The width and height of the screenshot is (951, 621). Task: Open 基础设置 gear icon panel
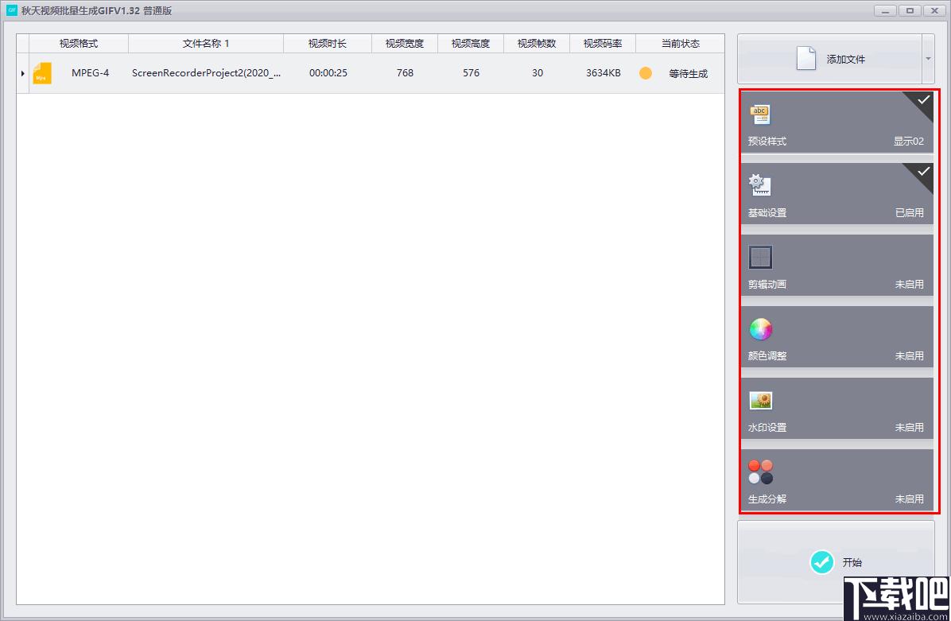[760, 185]
